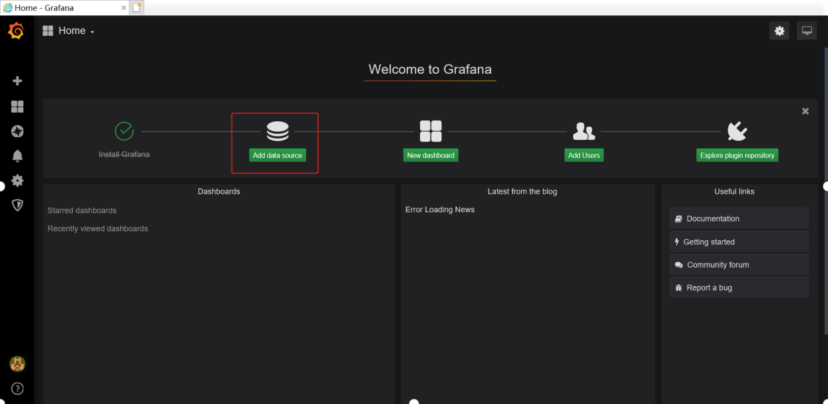Screen dimensions: 828x404
Task: Click Add data source button
Action: pyautogui.click(x=278, y=155)
